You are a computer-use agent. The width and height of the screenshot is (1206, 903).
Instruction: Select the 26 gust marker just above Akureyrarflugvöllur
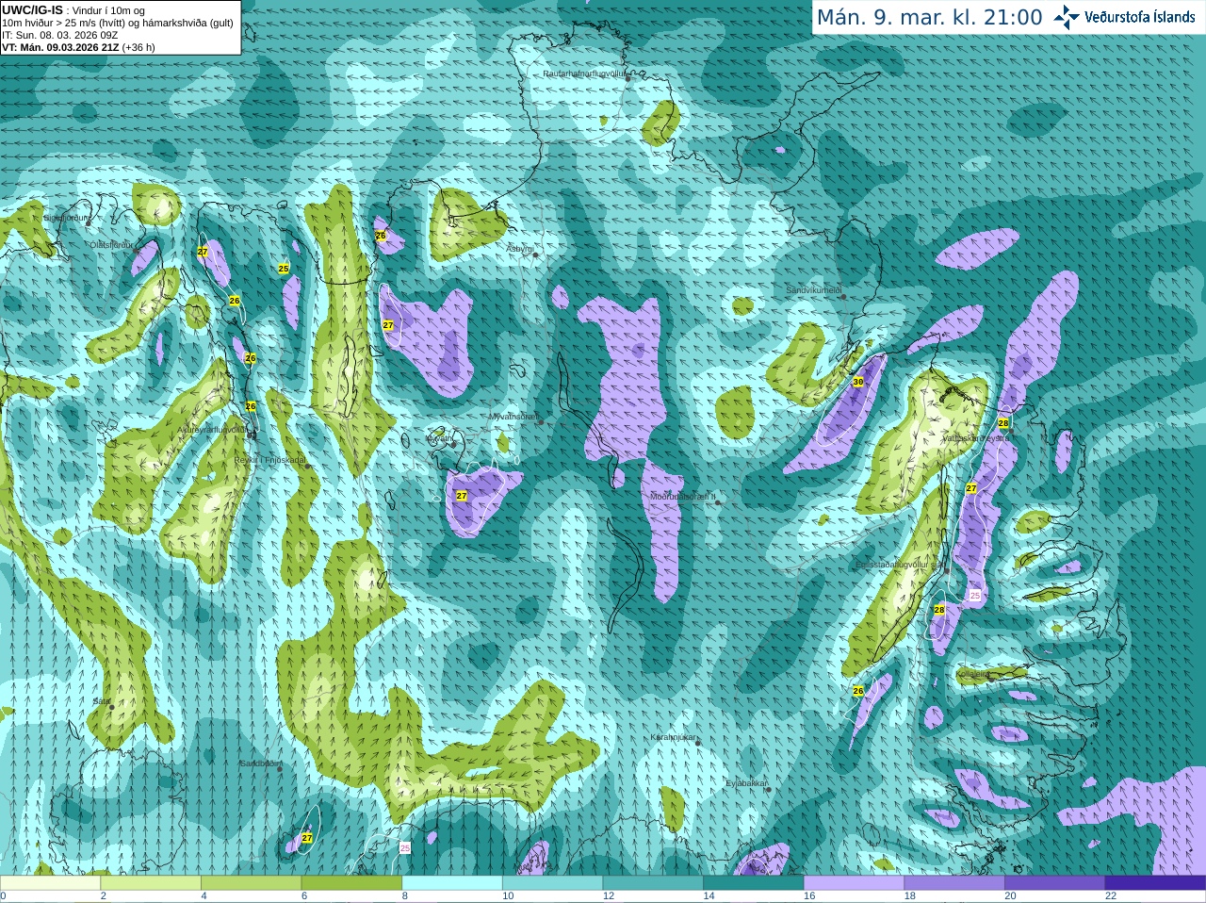coord(251,406)
